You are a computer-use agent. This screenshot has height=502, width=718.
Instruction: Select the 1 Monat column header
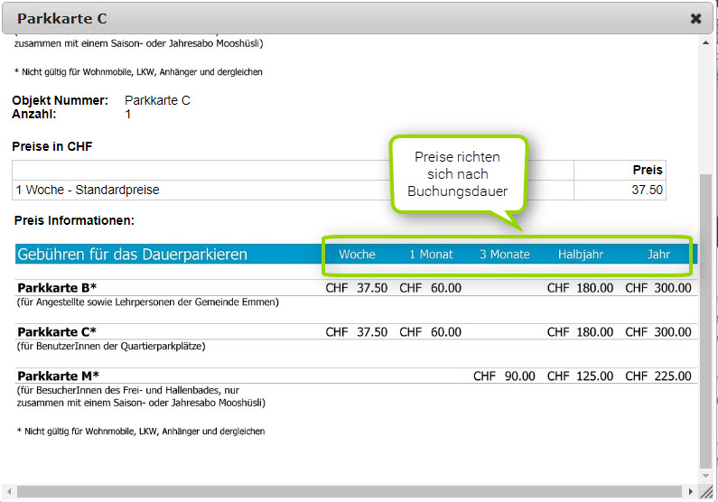pyautogui.click(x=431, y=255)
